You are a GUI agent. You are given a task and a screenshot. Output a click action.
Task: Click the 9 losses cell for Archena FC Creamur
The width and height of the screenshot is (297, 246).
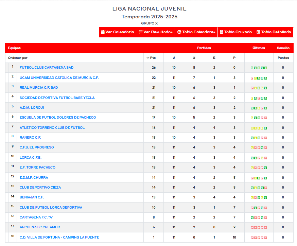click(x=234, y=227)
